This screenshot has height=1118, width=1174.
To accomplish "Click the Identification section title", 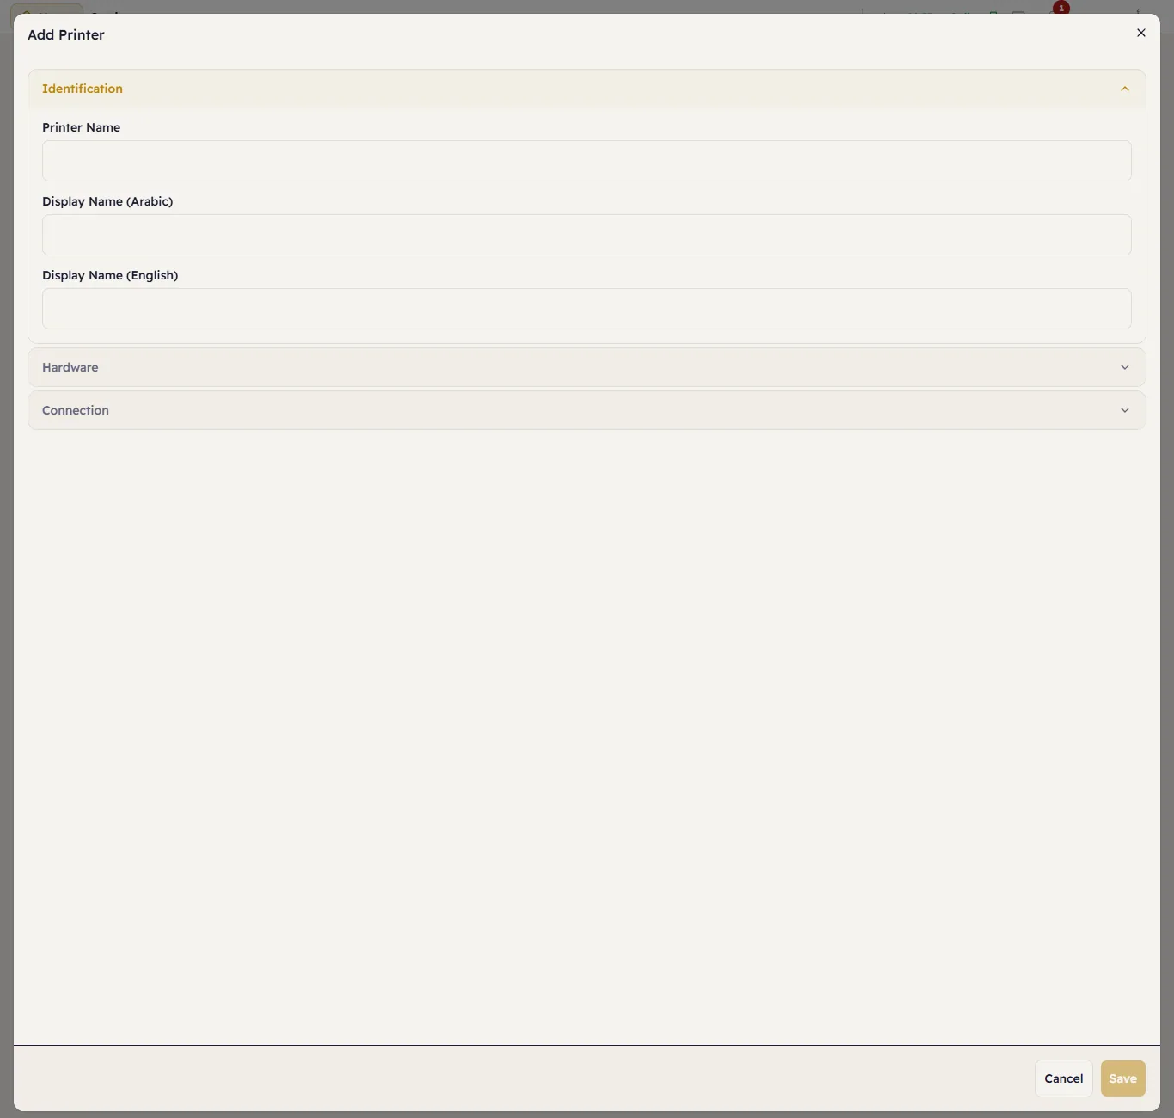I will pyautogui.click(x=83, y=89).
